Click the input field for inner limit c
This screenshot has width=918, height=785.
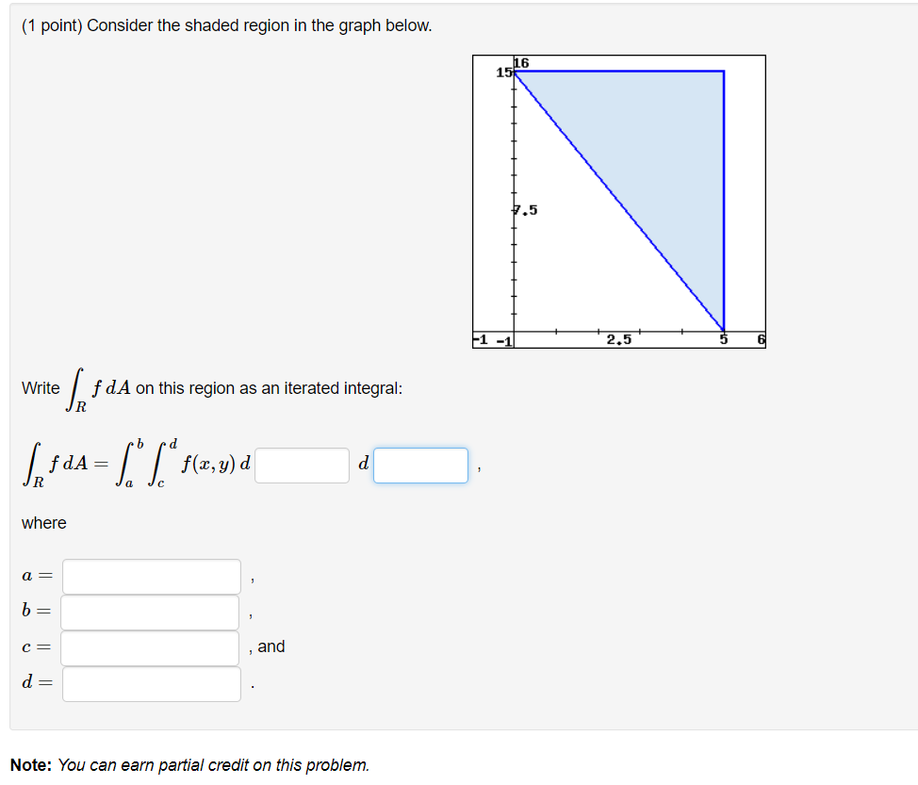coord(150,647)
